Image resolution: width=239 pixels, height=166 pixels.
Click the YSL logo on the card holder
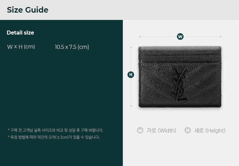[180, 84]
